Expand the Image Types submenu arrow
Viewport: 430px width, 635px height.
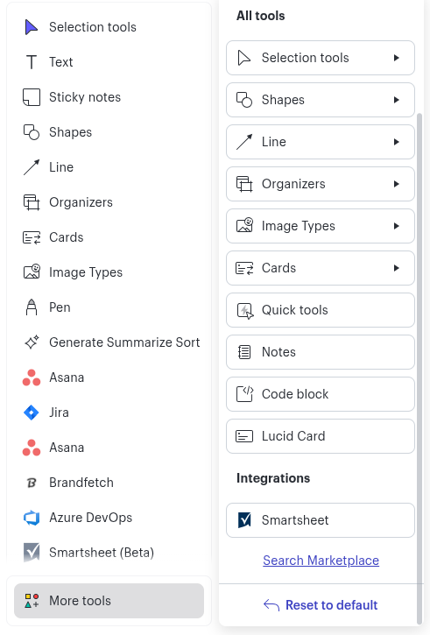[397, 226]
